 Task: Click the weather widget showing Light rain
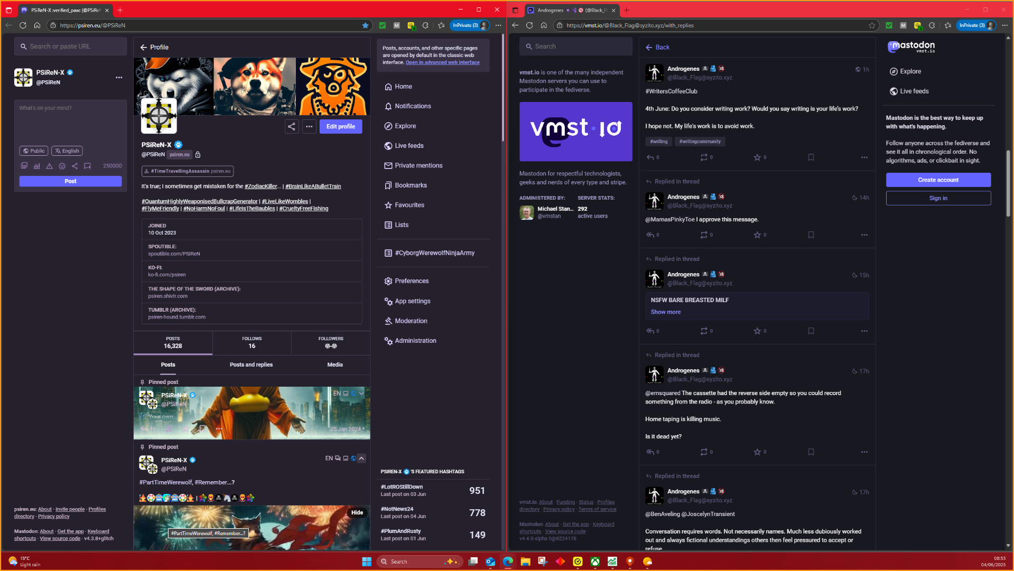tap(24, 561)
